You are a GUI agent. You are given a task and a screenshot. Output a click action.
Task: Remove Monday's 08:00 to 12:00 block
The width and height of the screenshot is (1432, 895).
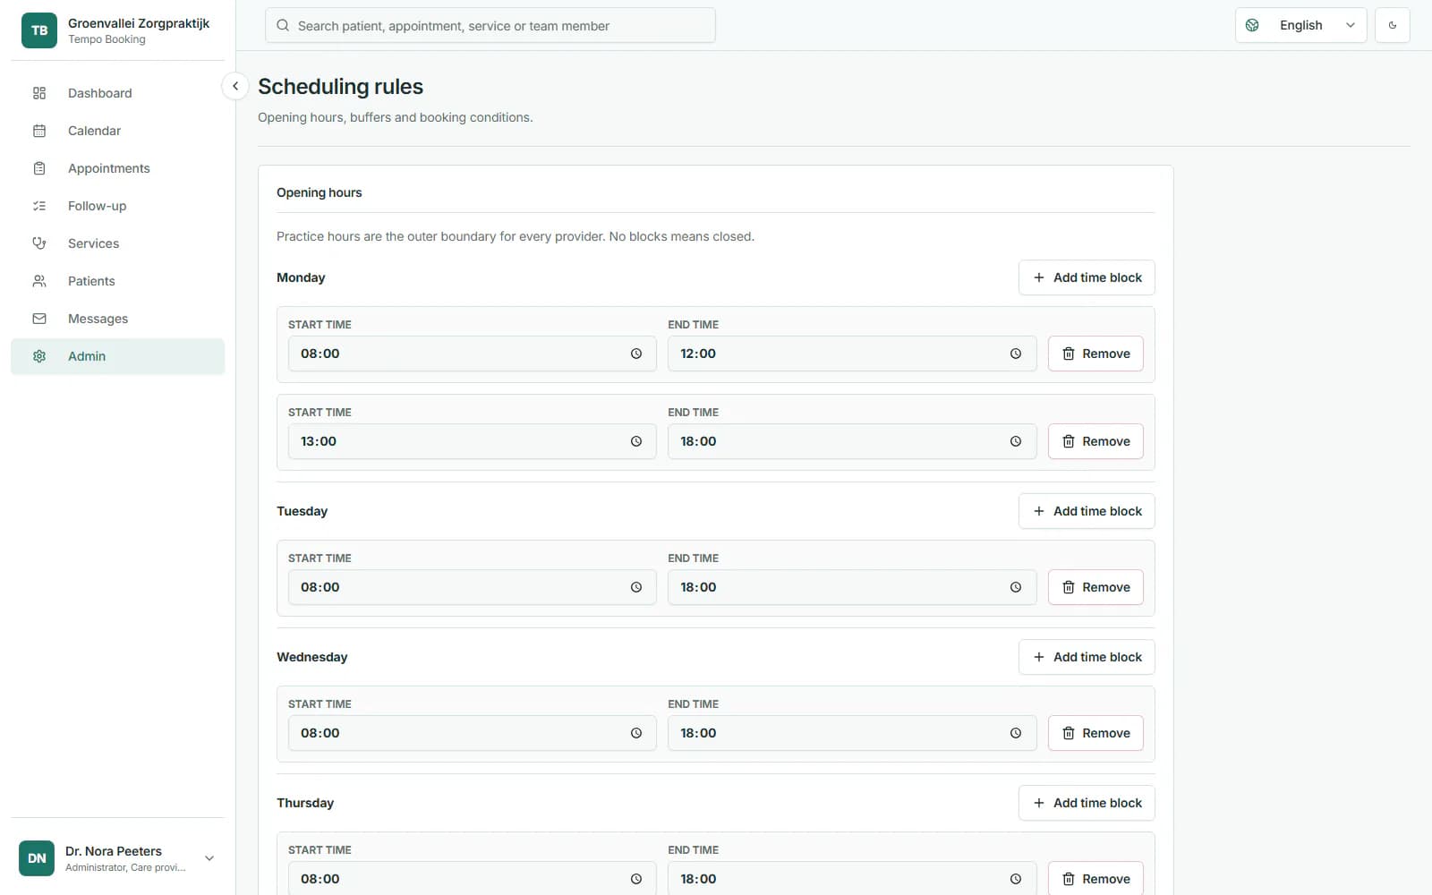pyautogui.click(x=1095, y=354)
